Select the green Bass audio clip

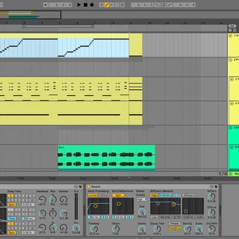[x=106, y=158]
